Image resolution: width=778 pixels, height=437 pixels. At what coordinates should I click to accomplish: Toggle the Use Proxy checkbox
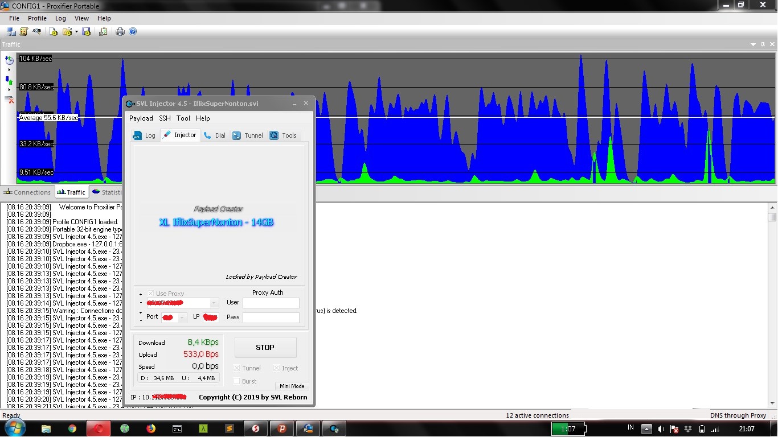[150, 294]
